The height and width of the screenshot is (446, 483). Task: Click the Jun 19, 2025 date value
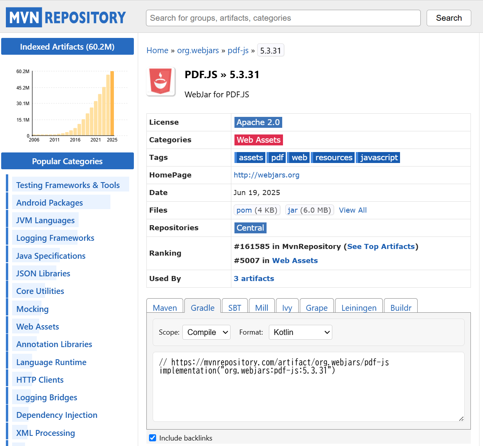tap(257, 193)
